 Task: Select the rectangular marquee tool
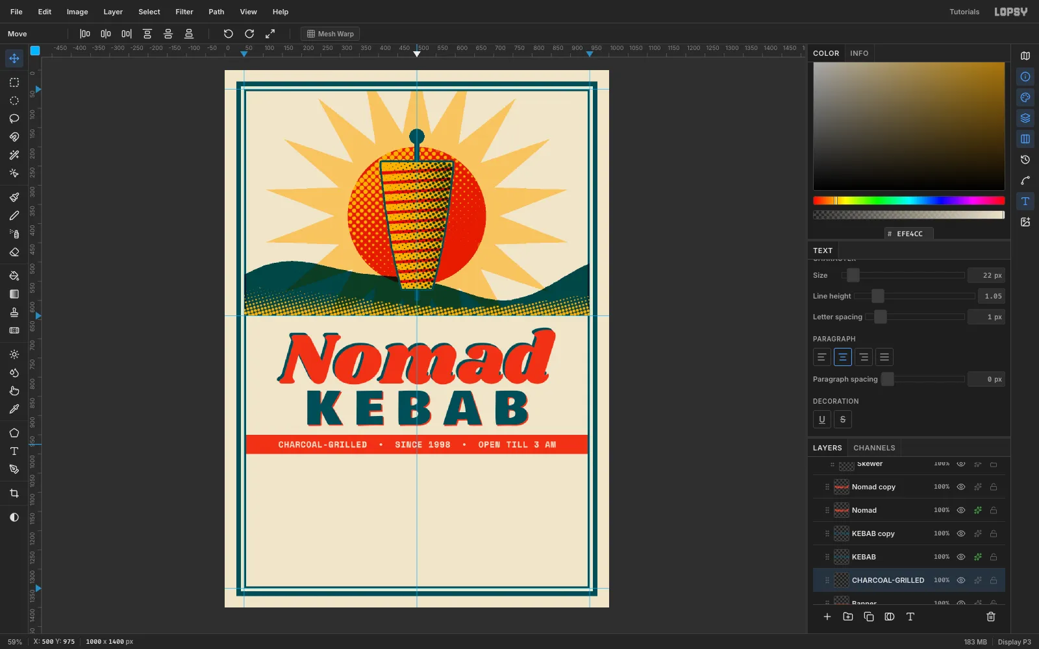14,82
